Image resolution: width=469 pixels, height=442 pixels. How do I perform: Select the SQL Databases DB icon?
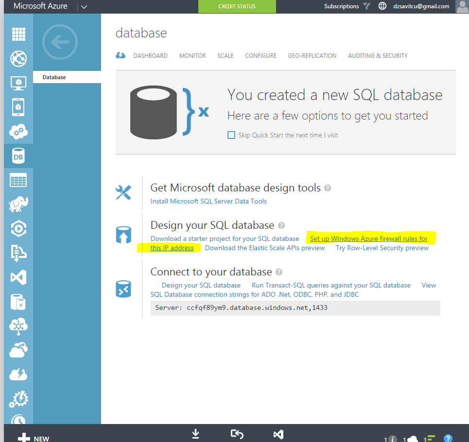click(18, 156)
